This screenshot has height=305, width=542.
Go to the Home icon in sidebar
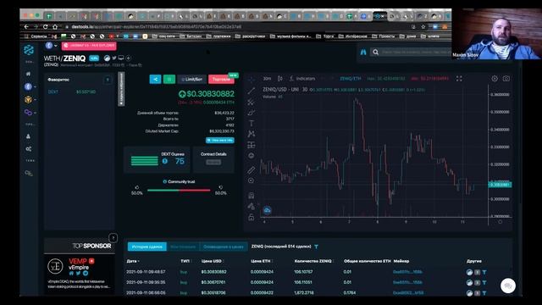[x=28, y=74]
